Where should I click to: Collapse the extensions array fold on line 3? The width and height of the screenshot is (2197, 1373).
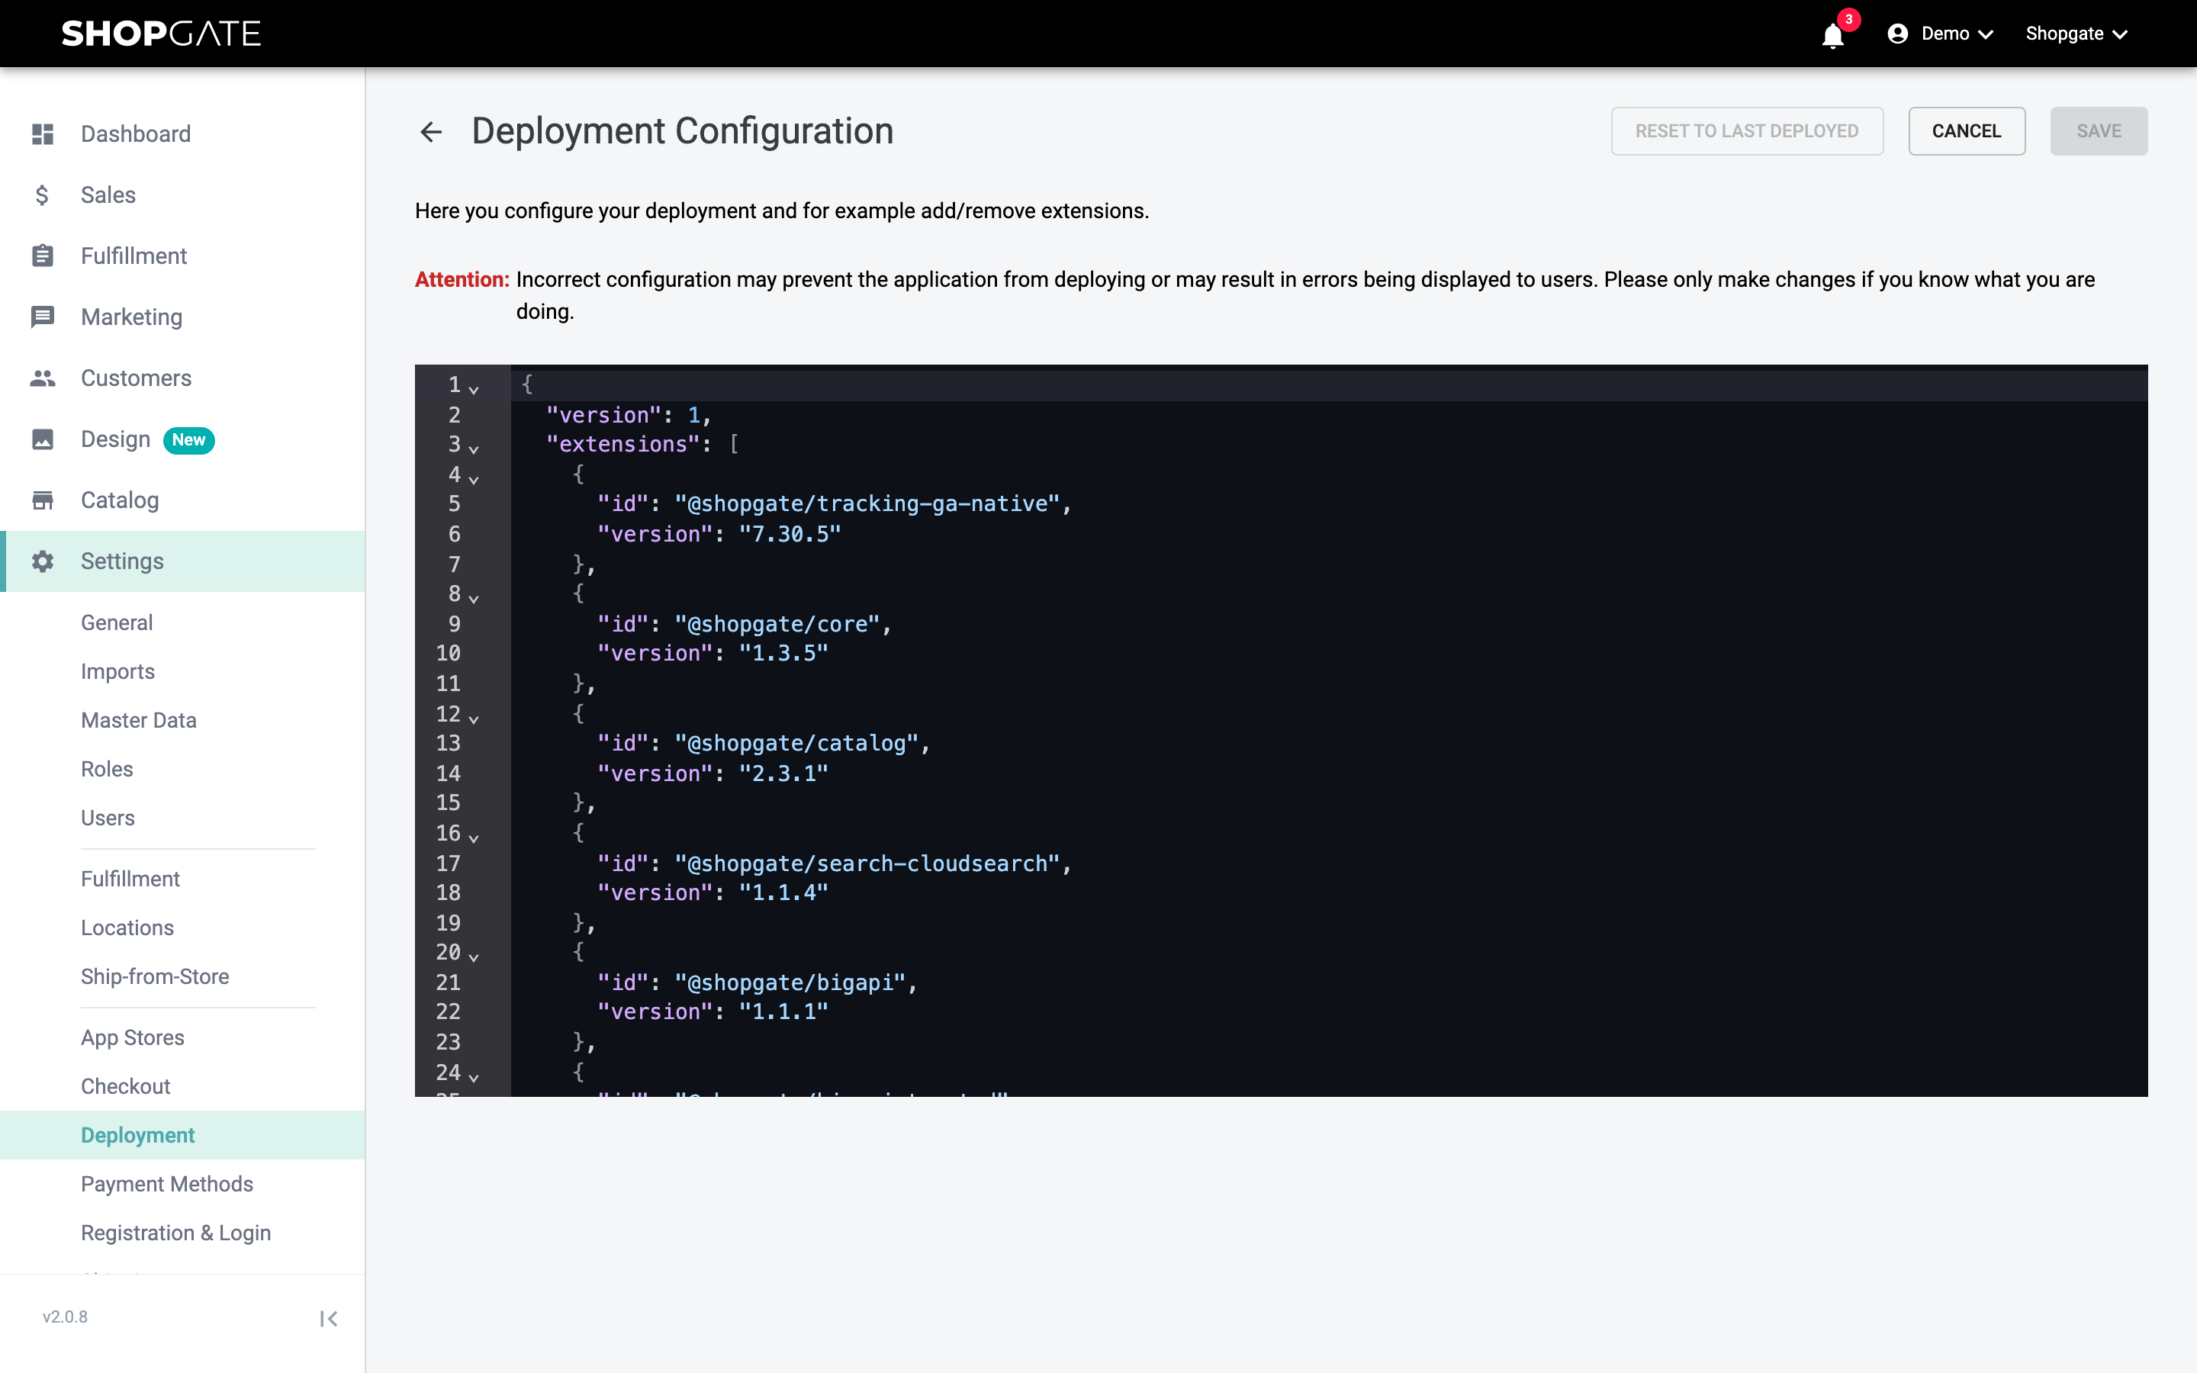pyautogui.click(x=473, y=449)
